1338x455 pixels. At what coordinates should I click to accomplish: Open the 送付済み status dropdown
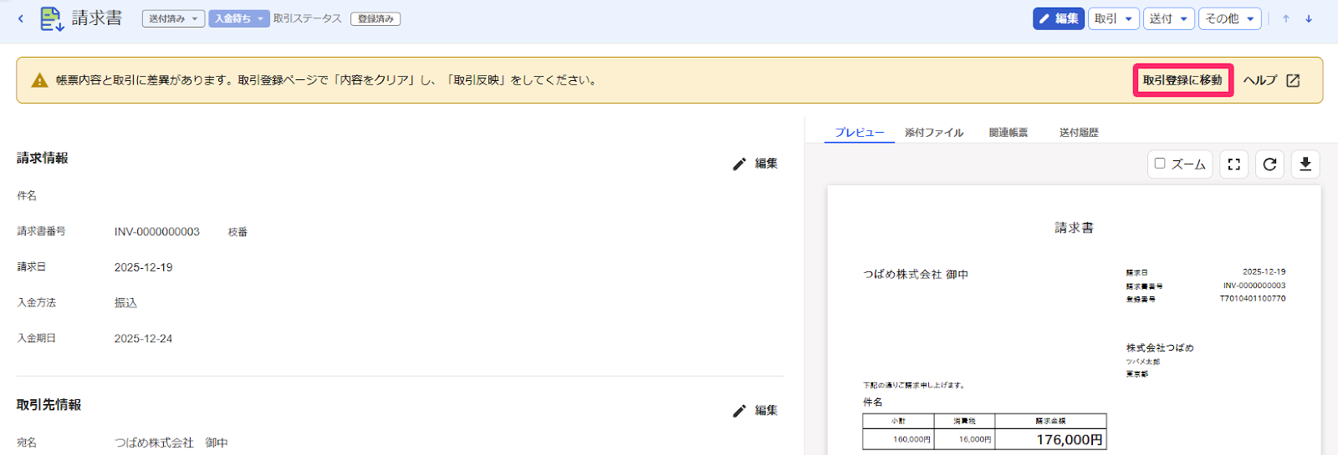pos(173,18)
